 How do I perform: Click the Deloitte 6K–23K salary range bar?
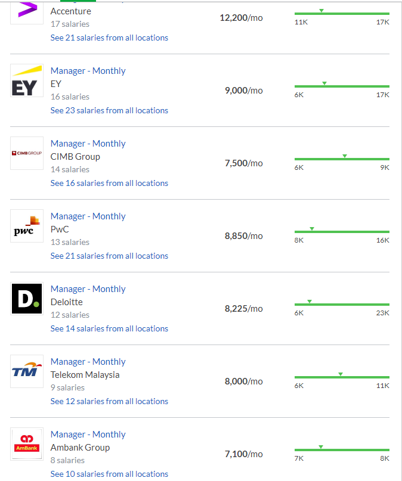point(342,305)
